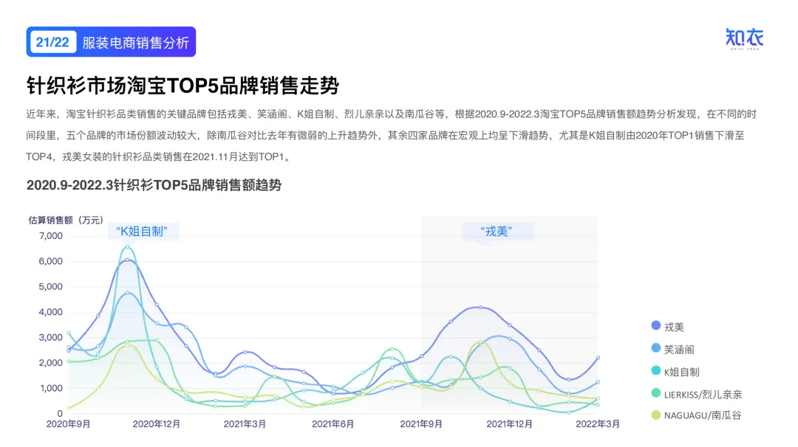Click the 针织衫市场淘宝TOP5品牌销售走势 main title
Image resolution: width=798 pixels, height=447 pixels.
click(x=183, y=86)
